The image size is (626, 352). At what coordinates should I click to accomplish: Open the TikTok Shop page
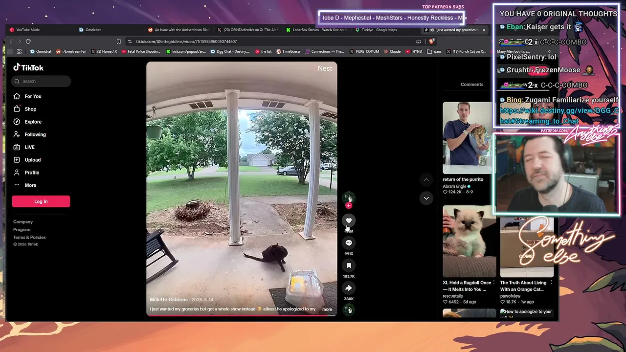(x=30, y=109)
